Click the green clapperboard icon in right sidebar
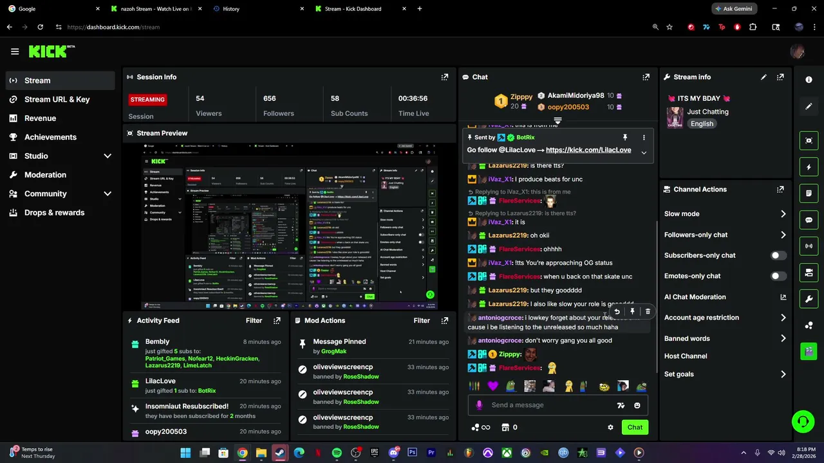Viewport: 824px width, 463px height. pos(809,351)
